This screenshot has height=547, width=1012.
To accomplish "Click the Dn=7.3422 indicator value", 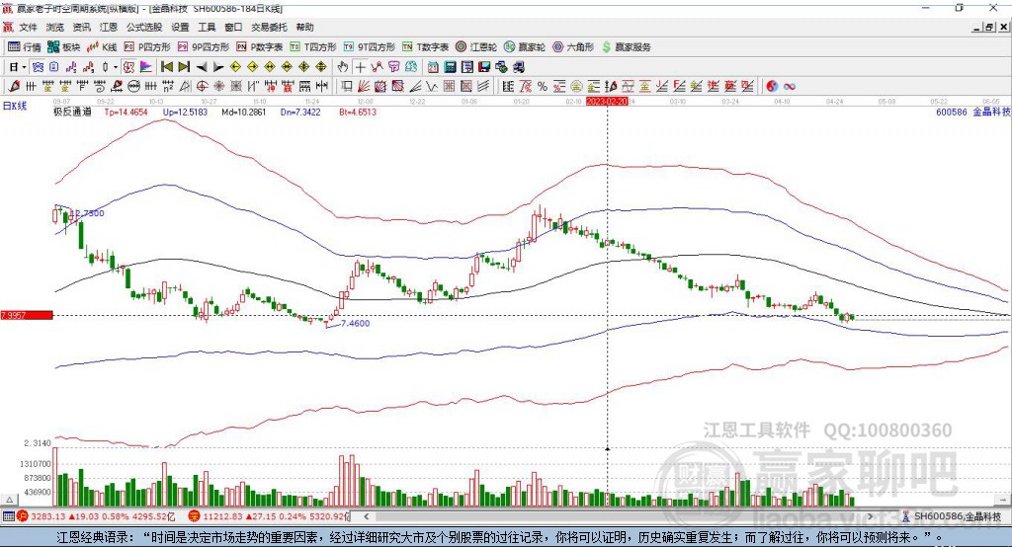I will [x=300, y=113].
